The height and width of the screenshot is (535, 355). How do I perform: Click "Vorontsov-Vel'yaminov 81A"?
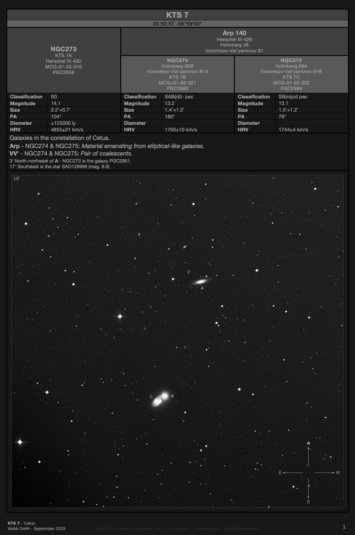177,72
